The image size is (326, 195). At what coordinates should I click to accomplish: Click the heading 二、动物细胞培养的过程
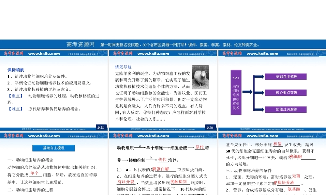click(30, 190)
